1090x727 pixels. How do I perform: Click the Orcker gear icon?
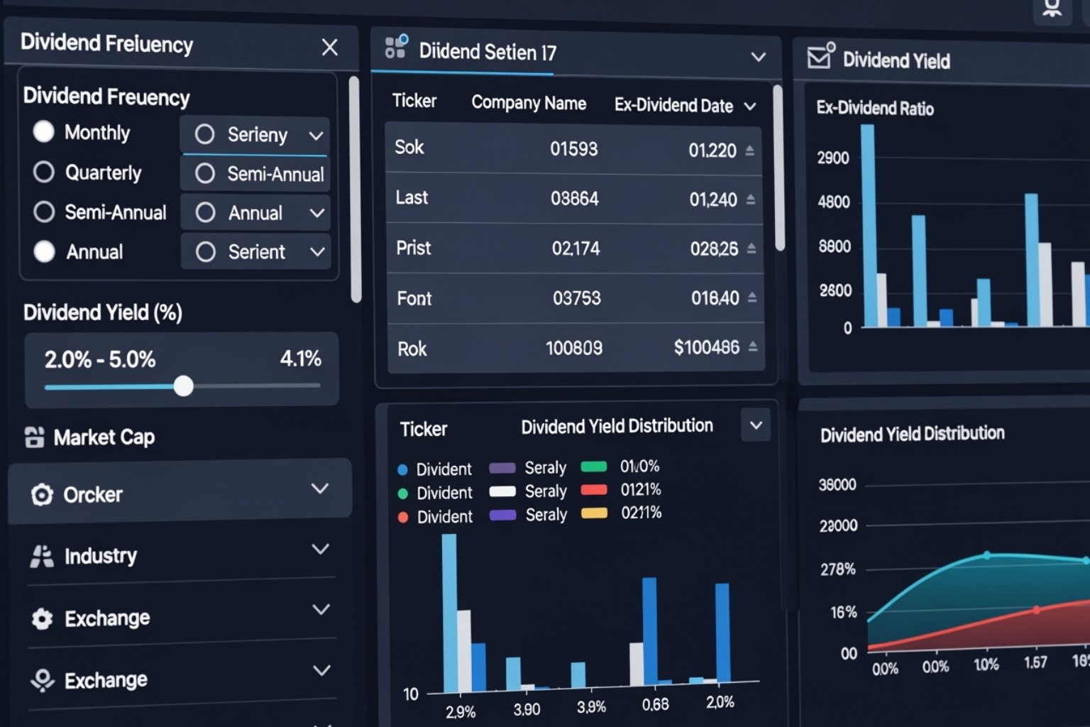click(x=42, y=495)
